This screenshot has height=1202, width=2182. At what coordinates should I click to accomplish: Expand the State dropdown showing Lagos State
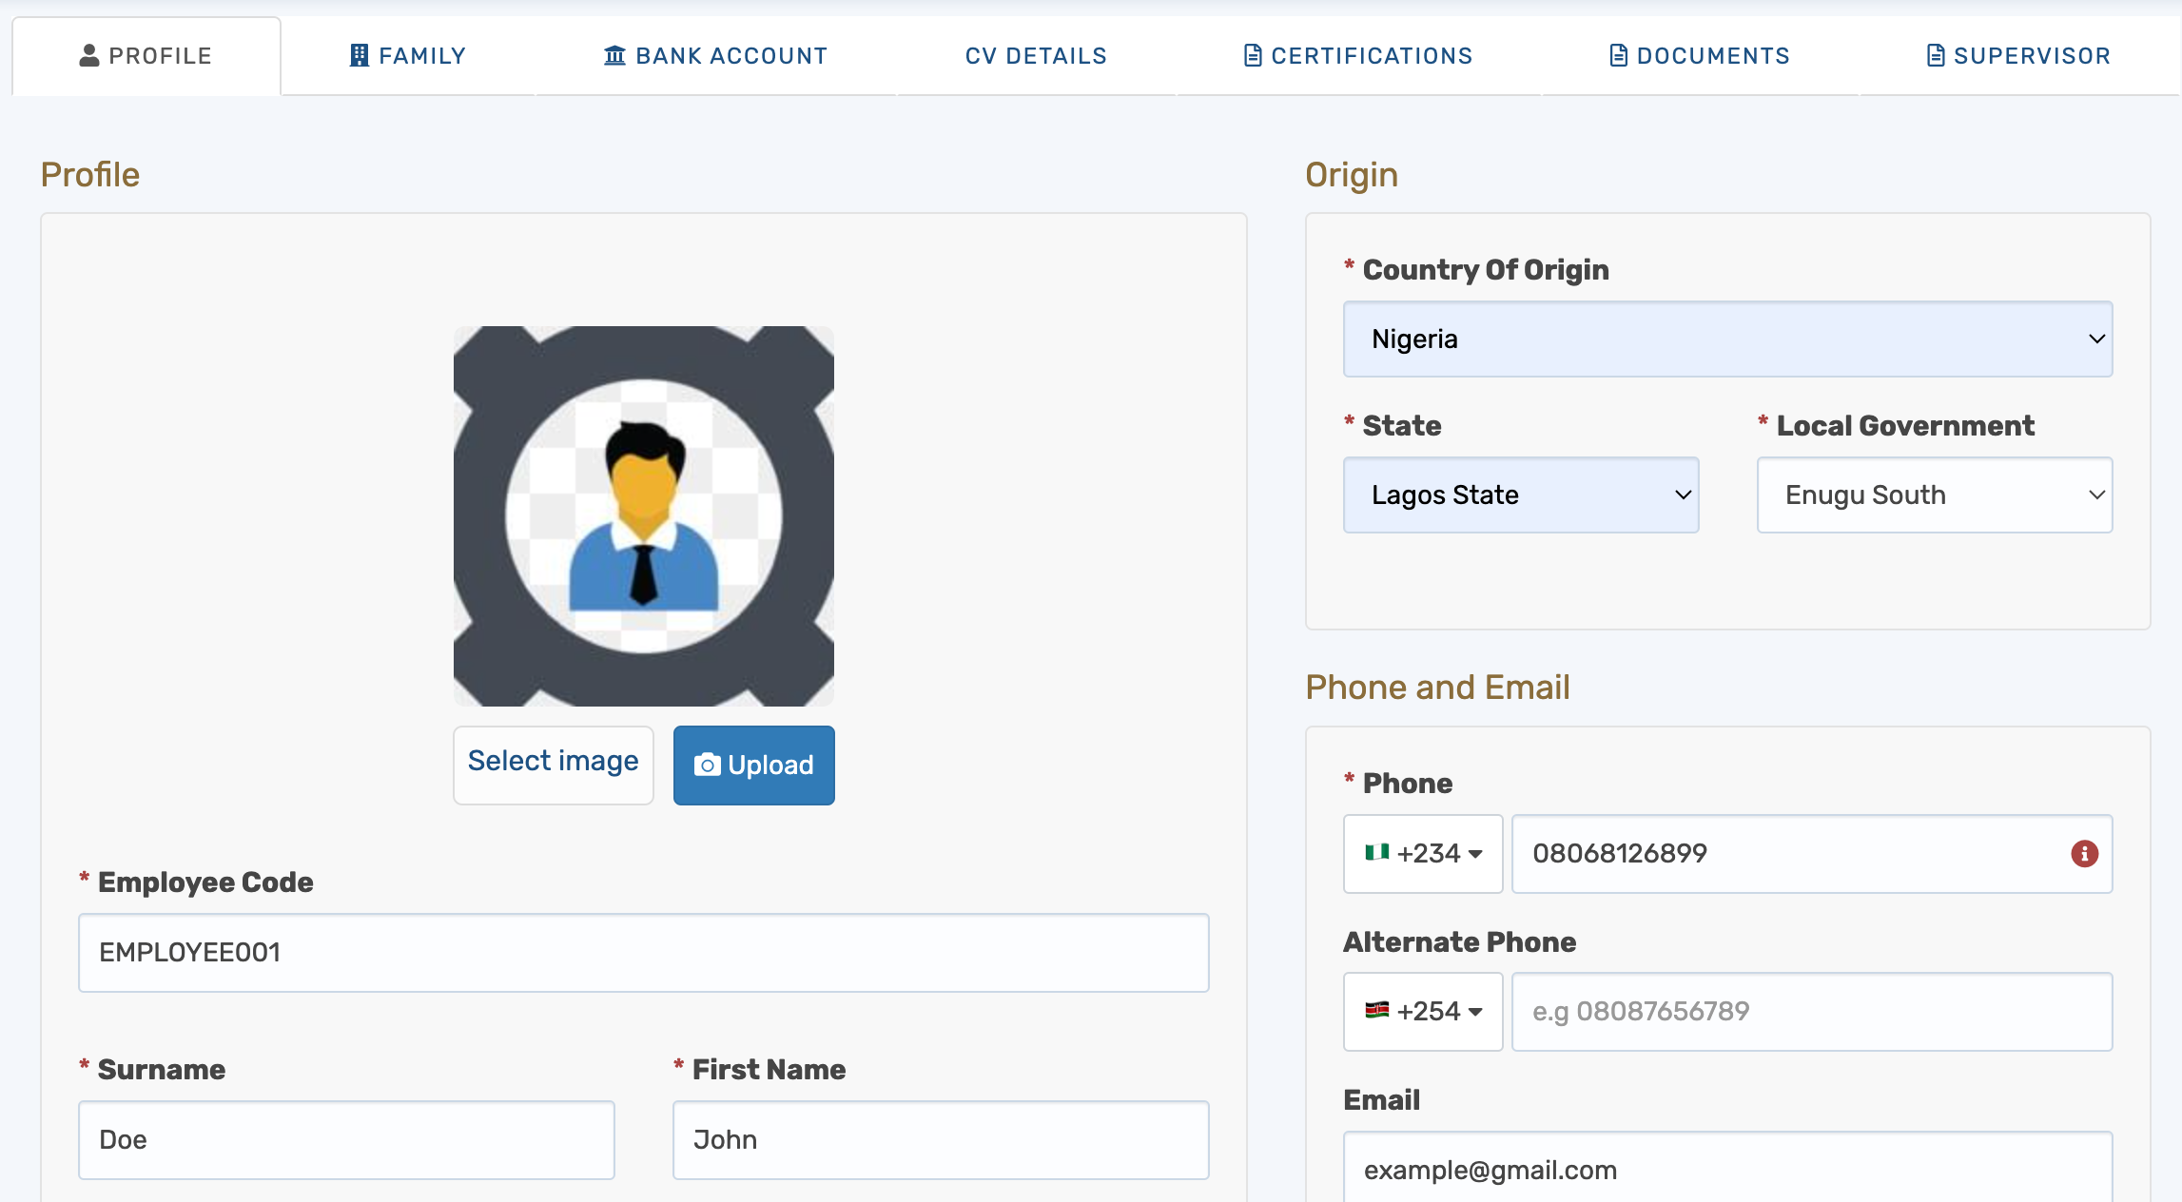1520,495
